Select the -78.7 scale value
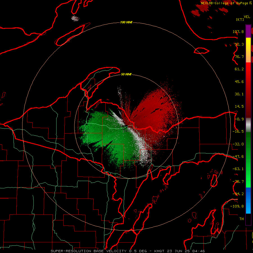253x253 pixels. point(238,182)
